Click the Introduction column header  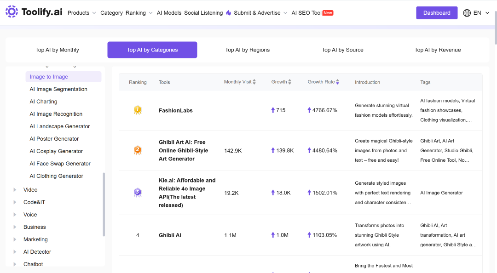point(367,82)
